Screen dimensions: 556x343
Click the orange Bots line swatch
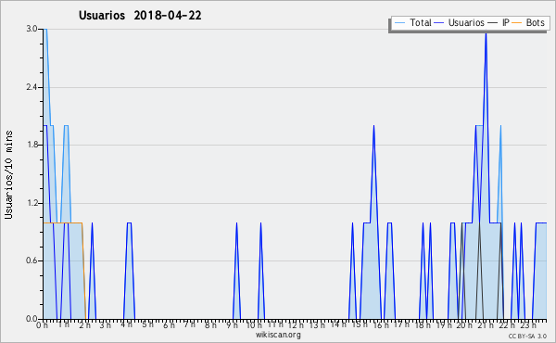pyautogui.click(x=517, y=23)
